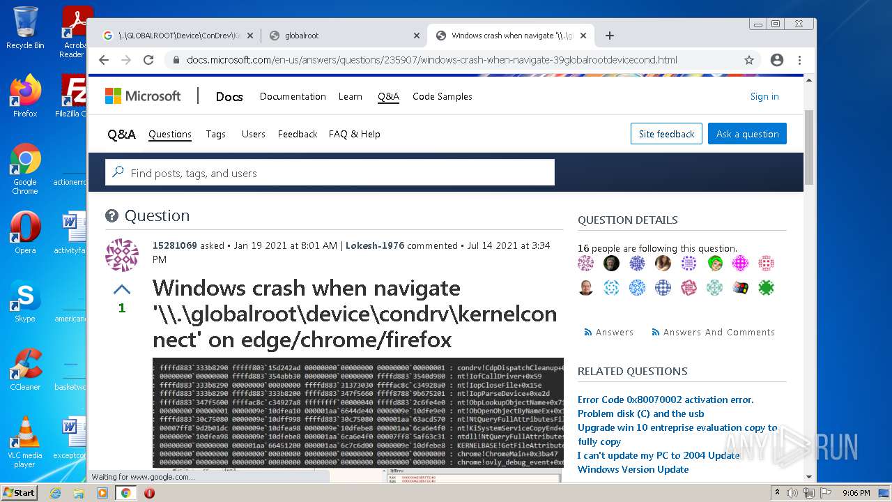
Task: Open 'Error Code 0x80070002 activation error' question
Action: [666, 400]
